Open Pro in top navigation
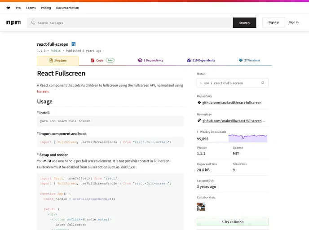The image size is (309, 230). point(18,8)
